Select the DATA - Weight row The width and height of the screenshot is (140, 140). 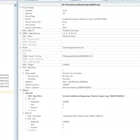tap(79, 65)
